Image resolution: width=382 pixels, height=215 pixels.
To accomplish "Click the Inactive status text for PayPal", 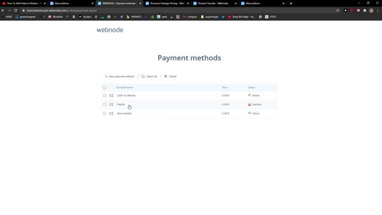I will pyautogui.click(x=257, y=105).
